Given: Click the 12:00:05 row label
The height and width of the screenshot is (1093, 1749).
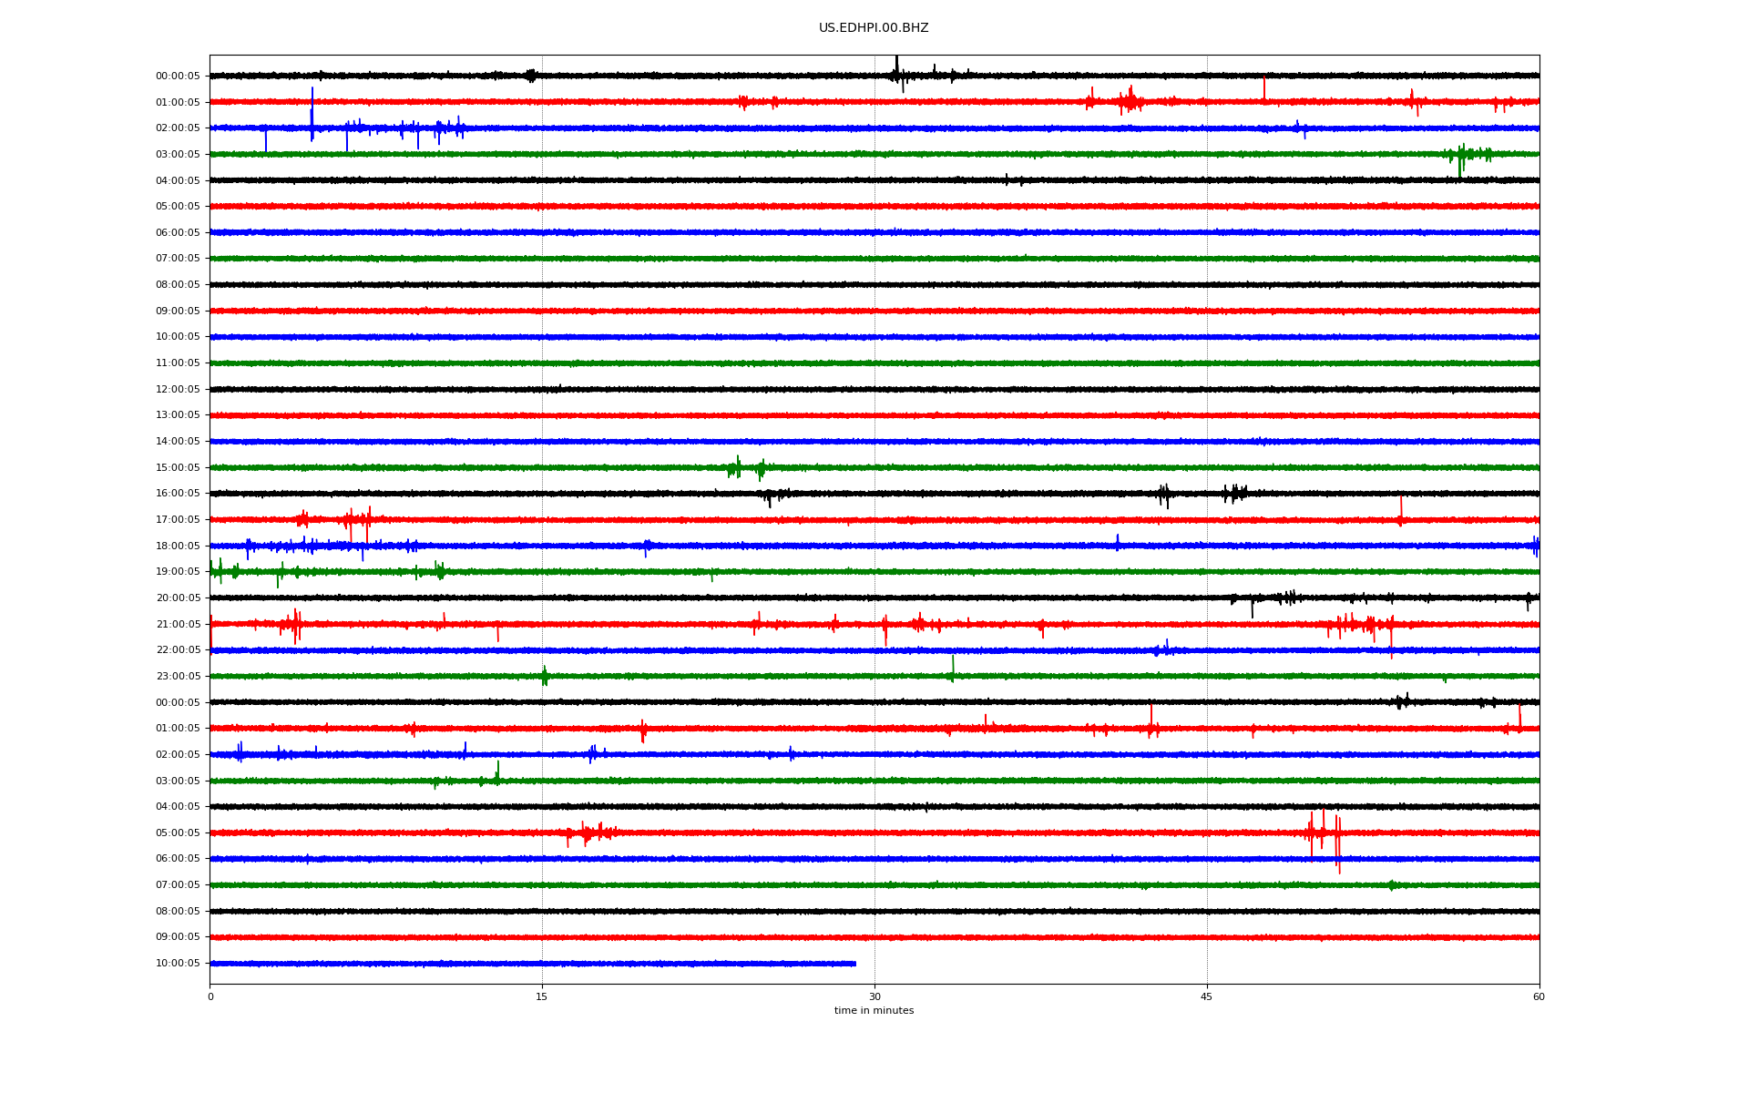Looking at the screenshot, I should (x=178, y=390).
